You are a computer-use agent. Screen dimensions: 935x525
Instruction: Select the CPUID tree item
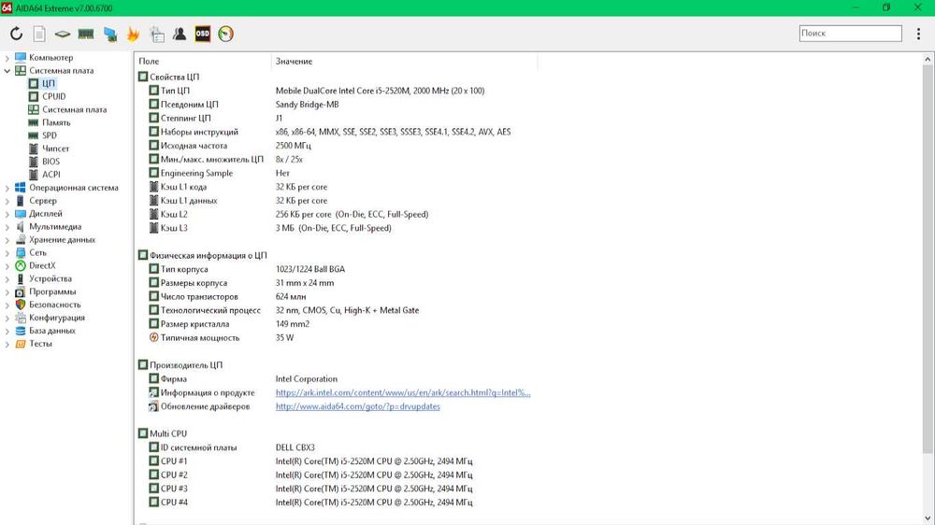(53, 96)
